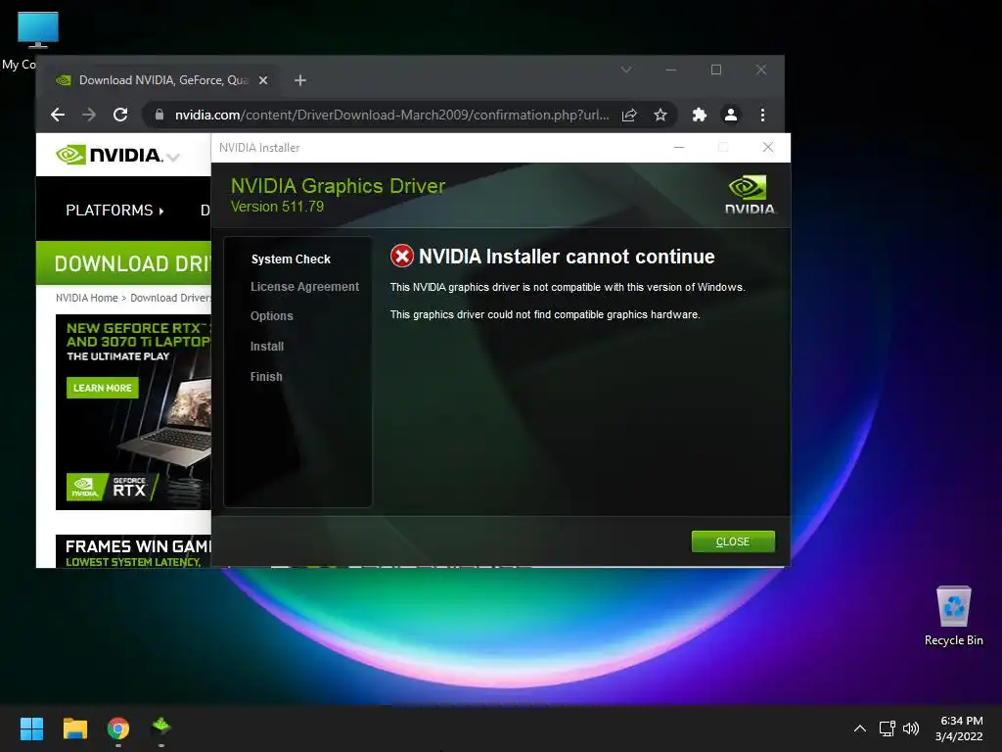Click the GeForce RTX laptop banner image
1002x752 pixels.
[133, 412]
